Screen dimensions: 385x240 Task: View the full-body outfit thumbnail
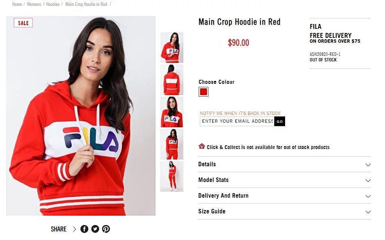click(x=172, y=176)
